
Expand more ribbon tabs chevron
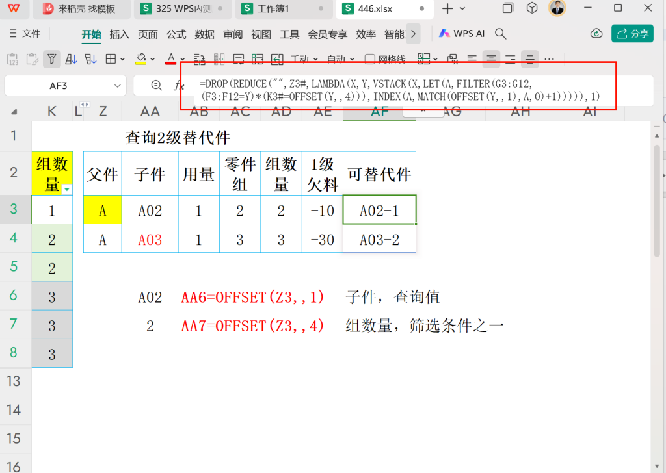[x=413, y=34]
